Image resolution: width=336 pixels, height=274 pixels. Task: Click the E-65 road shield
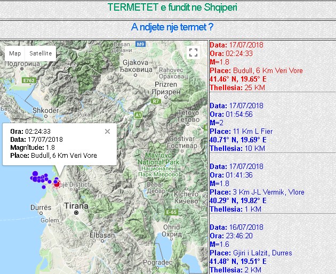171,212
